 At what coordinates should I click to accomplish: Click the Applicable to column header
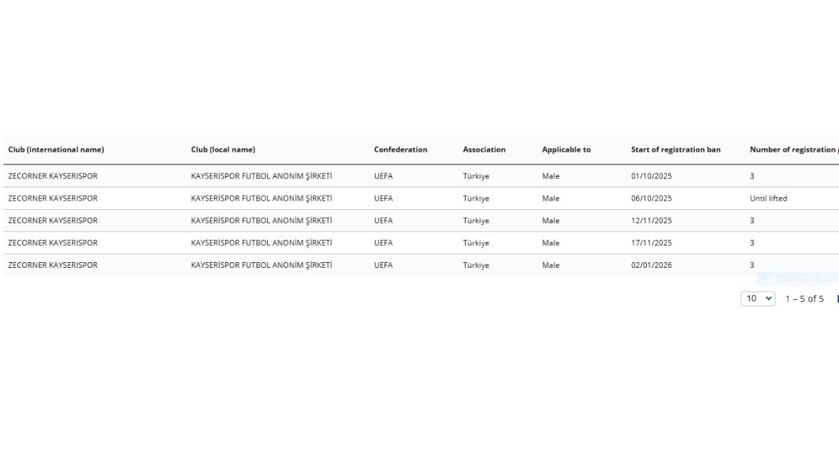pos(566,150)
